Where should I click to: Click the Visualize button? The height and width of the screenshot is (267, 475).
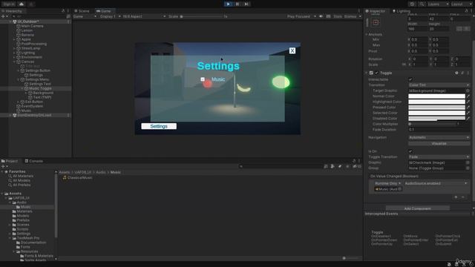coord(439,143)
